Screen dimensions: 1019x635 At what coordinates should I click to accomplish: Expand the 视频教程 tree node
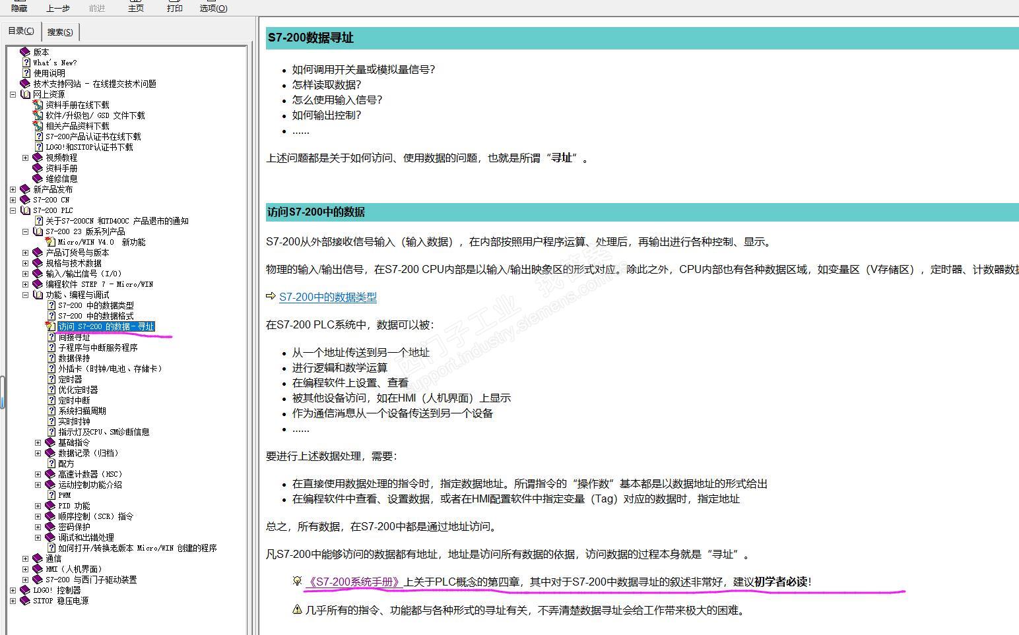(x=26, y=158)
